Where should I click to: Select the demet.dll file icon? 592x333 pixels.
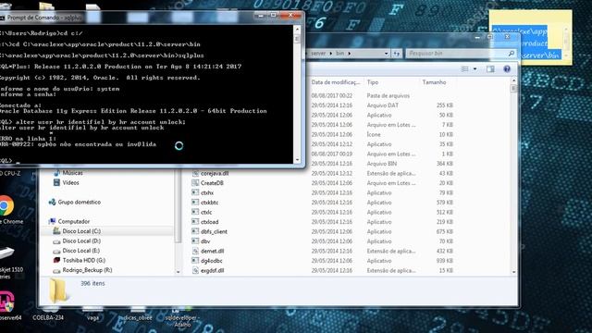(195, 251)
